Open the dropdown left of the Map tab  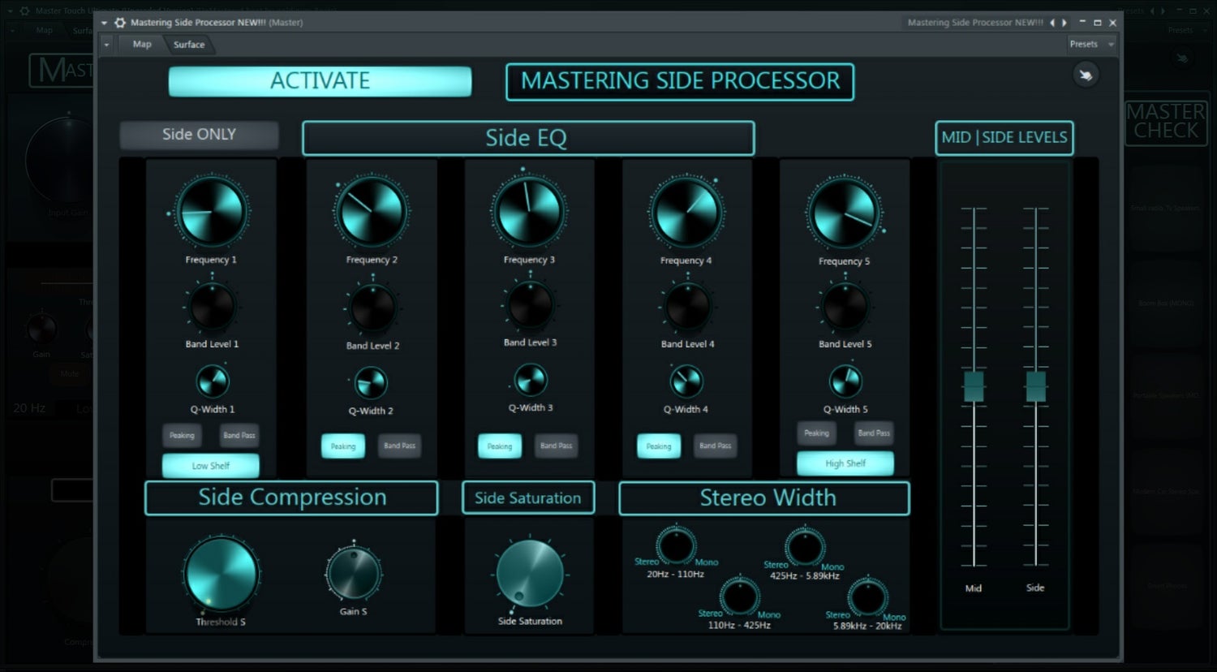[106, 44]
